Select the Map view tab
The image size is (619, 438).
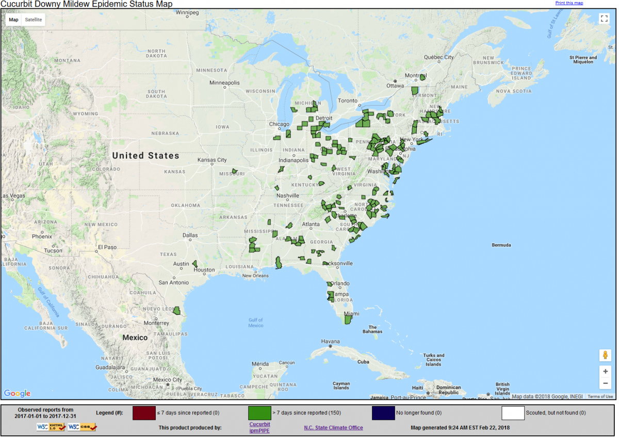point(13,20)
